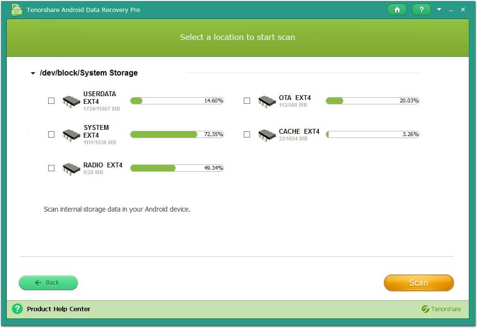
Task: Open the question mark help button
Action: (x=421, y=10)
